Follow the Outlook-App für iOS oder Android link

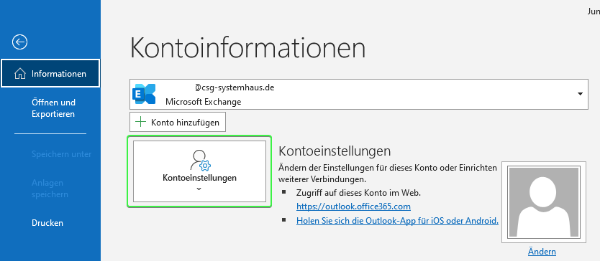click(397, 221)
